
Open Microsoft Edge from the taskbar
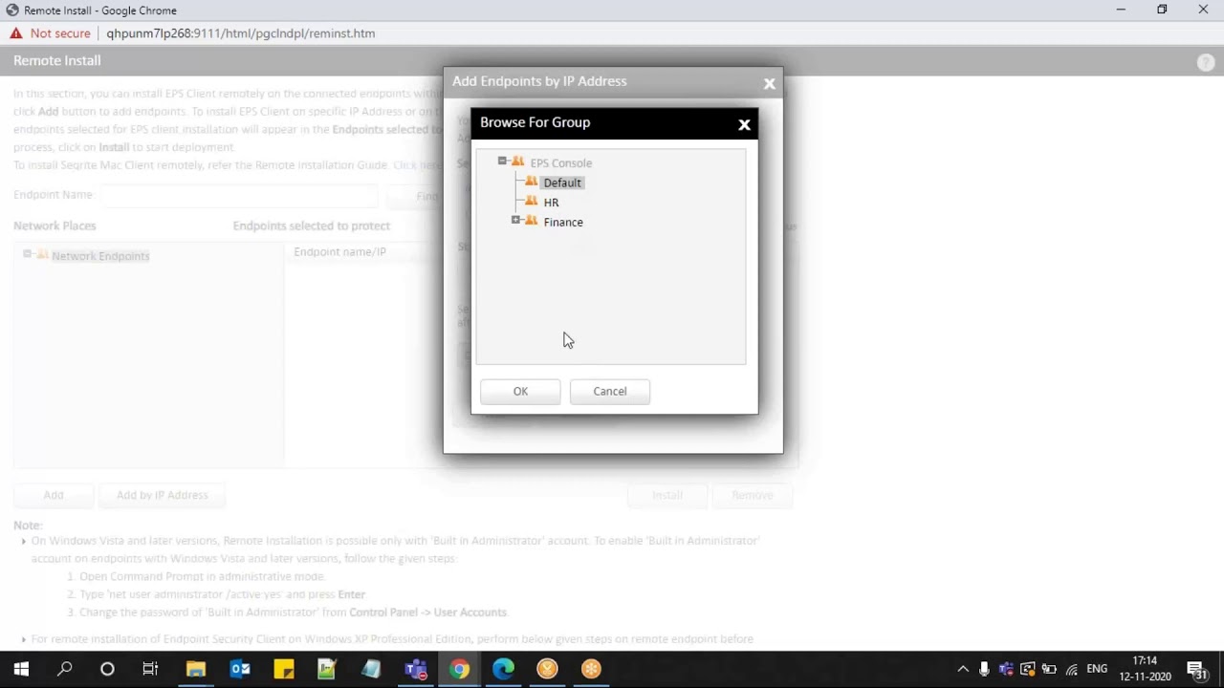[x=503, y=669]
